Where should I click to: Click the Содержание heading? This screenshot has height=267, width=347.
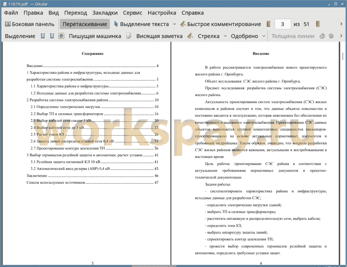click(x=93, y=53)
